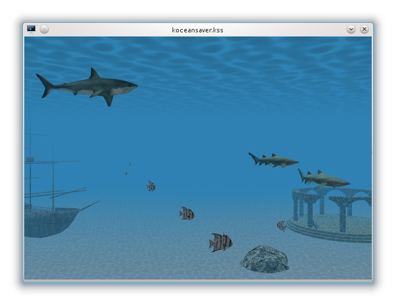The width and height of the screenshot is (396, 305).
Task: Open the window menu monitor icon
Action: (x=31, y=30)
